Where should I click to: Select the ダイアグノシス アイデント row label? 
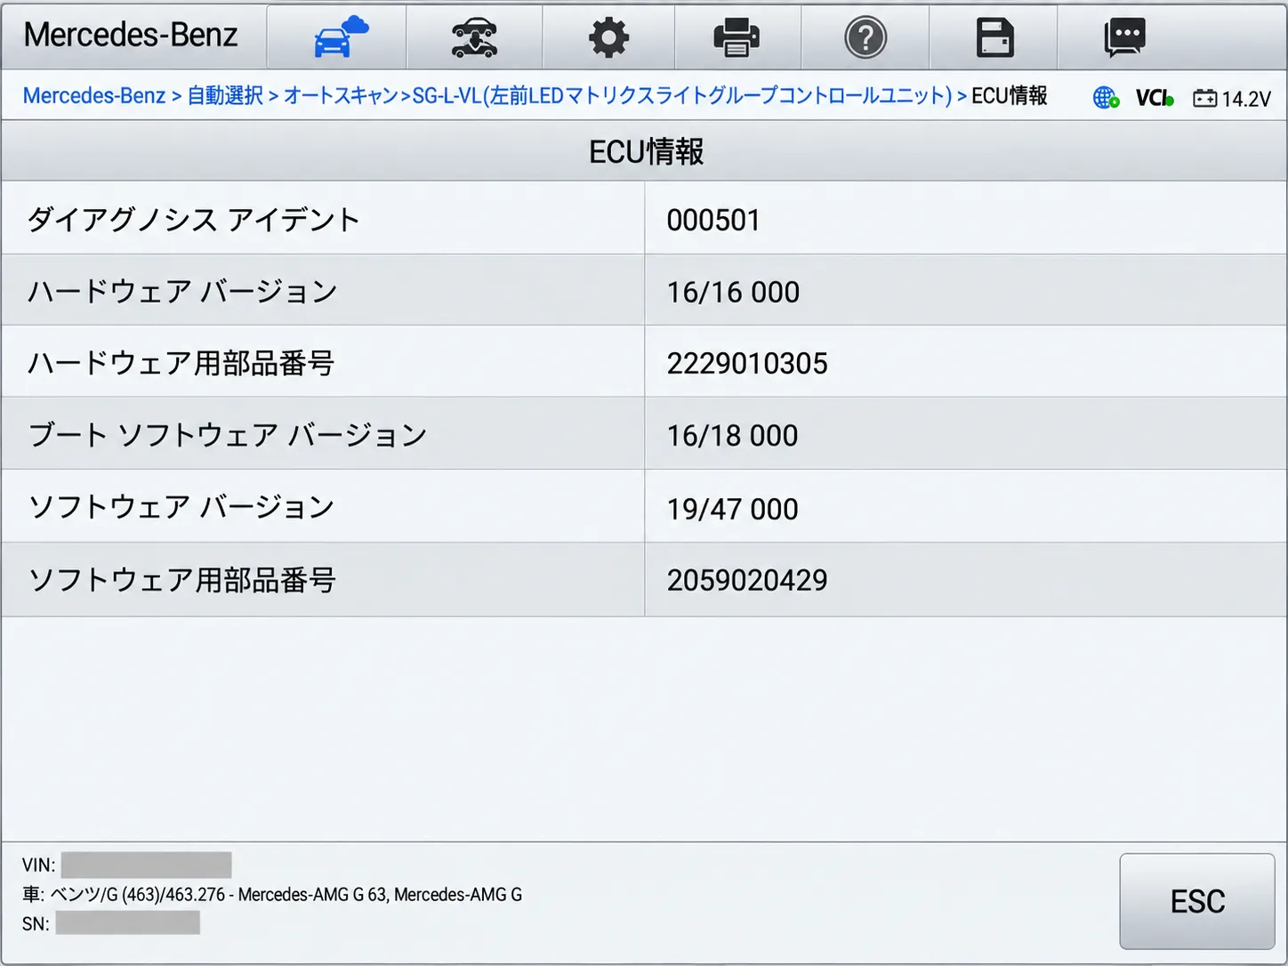coord(194,220)
